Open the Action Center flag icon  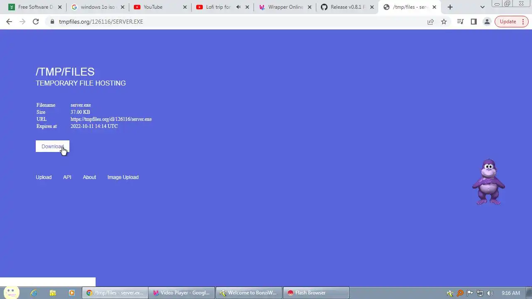(x=470, y=293)
